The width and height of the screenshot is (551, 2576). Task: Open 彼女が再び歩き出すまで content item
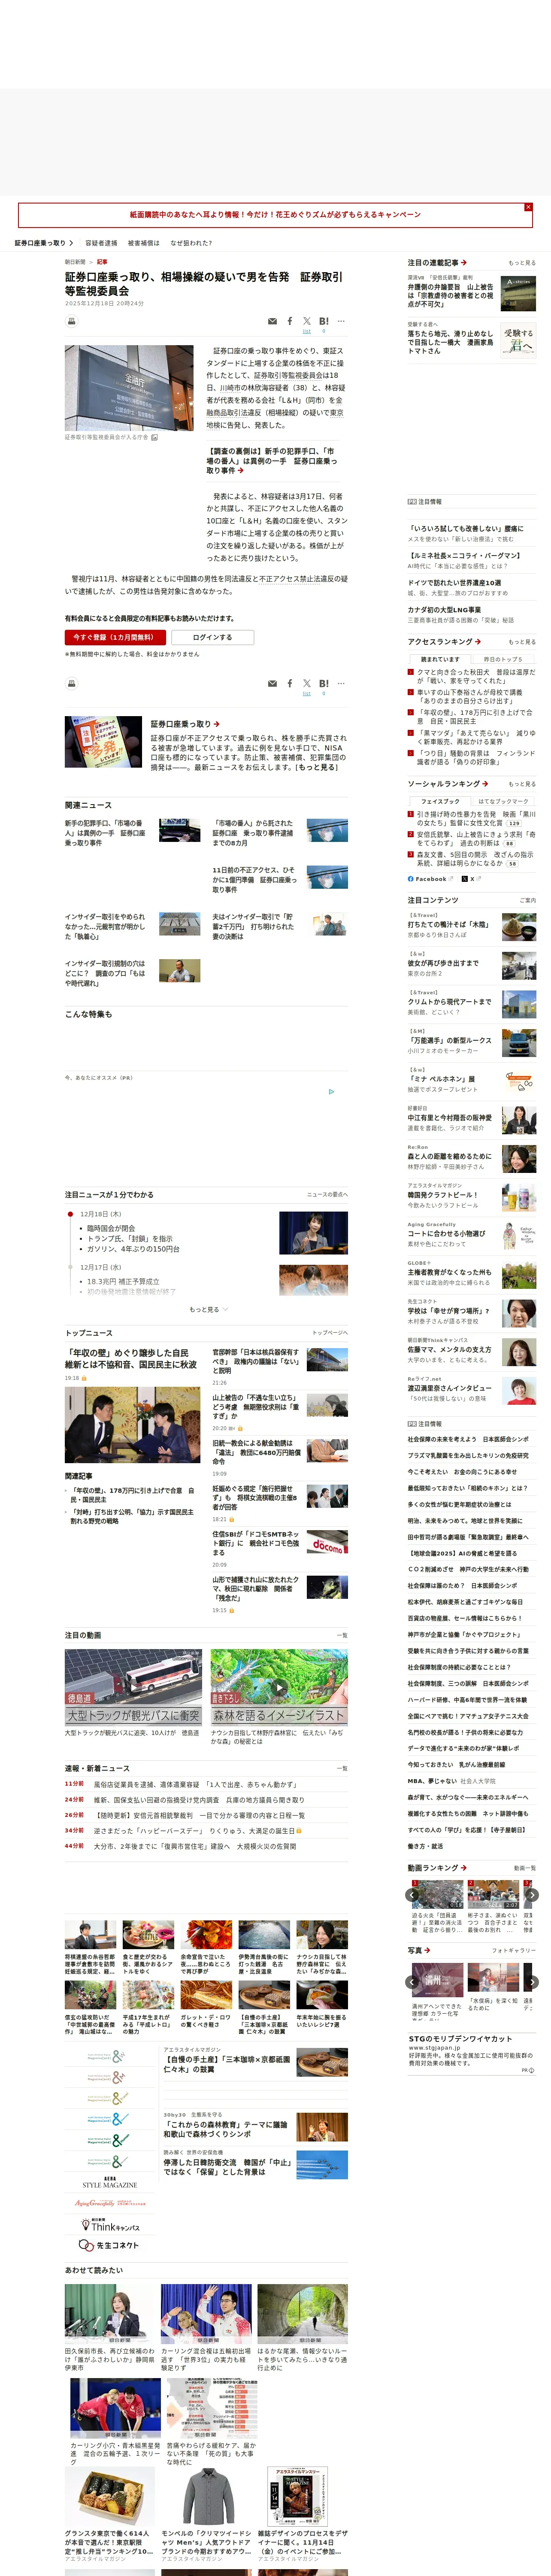443,963
